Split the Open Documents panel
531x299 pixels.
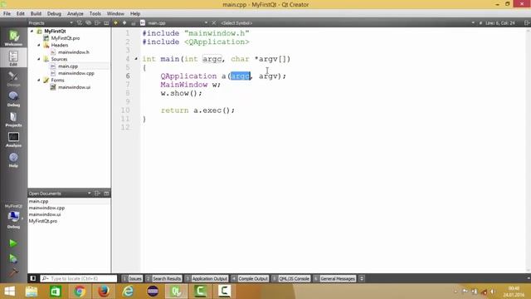pos(98,194)
